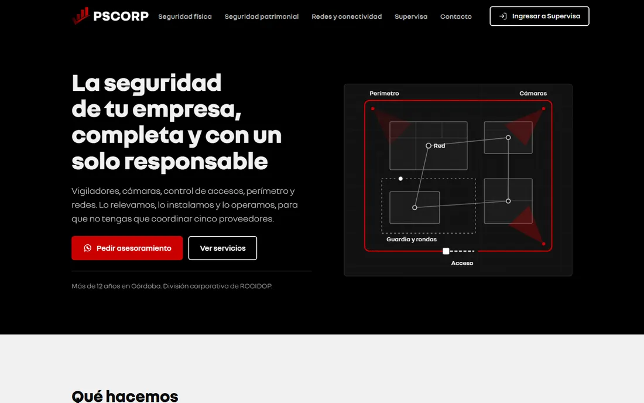Click the Cámaras label in diagram
Viewport: 644px width, 403px height.
coord(533,93)
